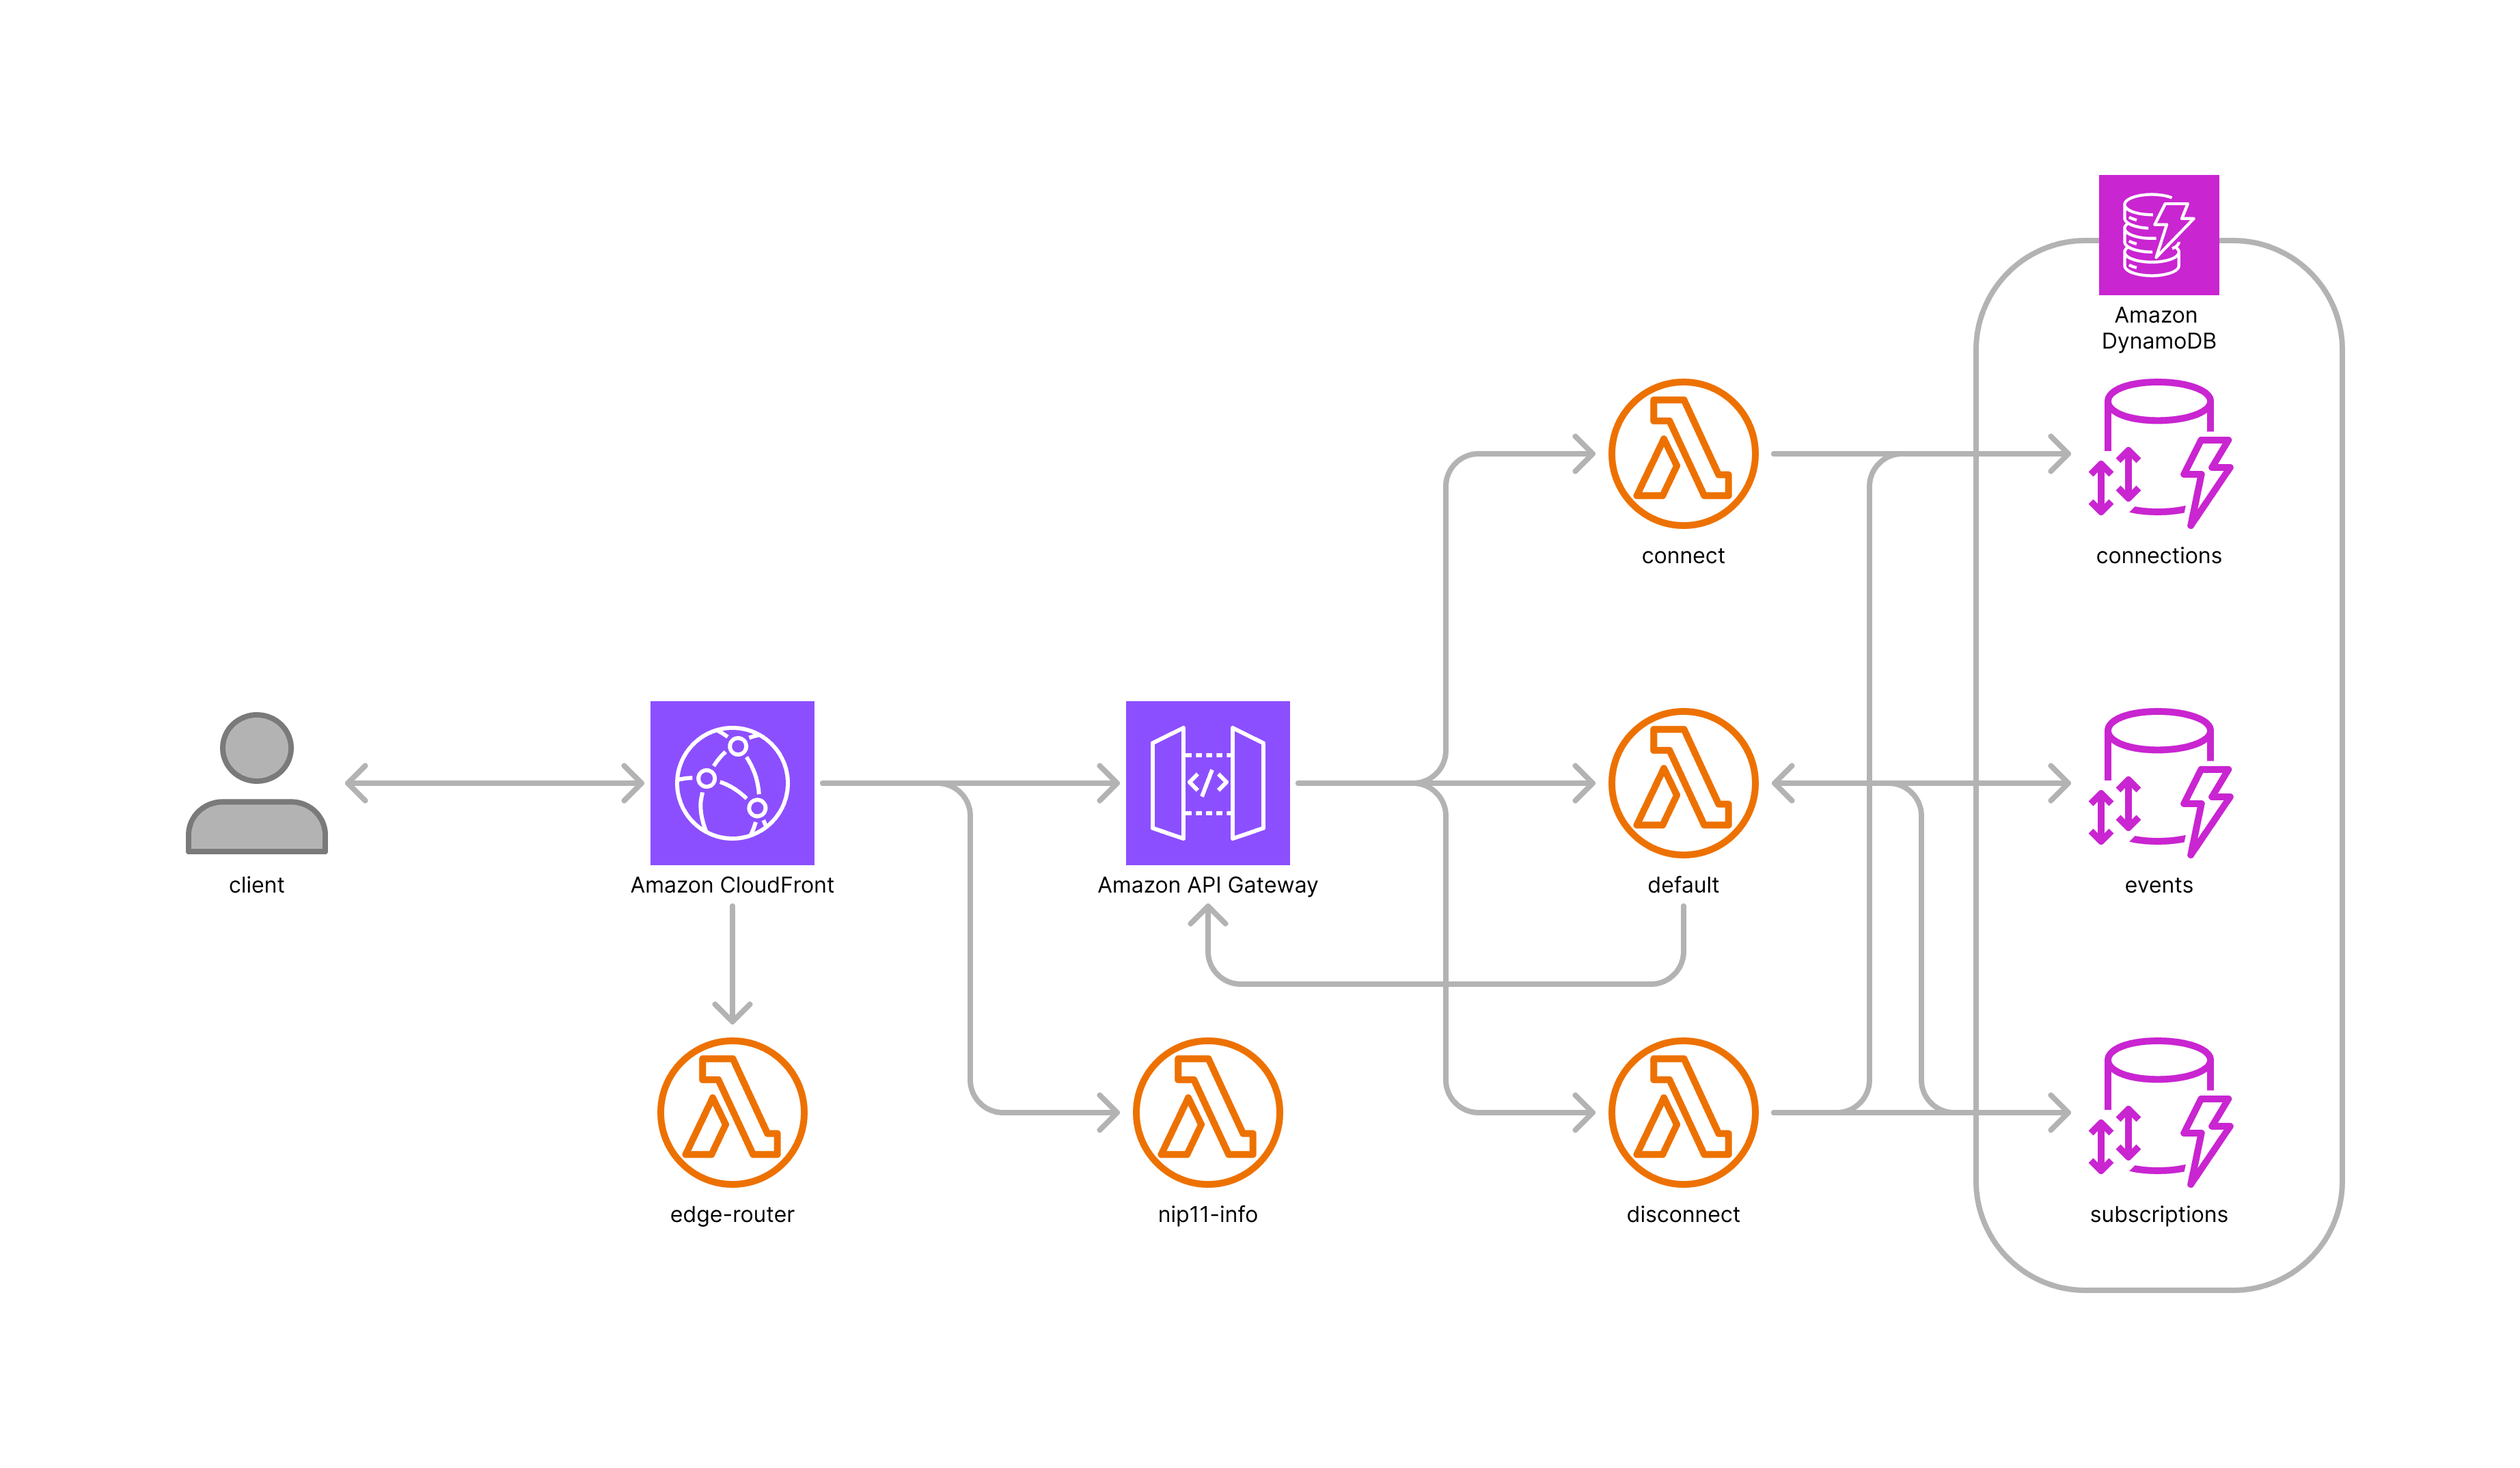Image resolution: width=2520 pixels, height=1468 pixels.
Task: Select the default Lambda function icon
Action: [x=1683, y=783]
